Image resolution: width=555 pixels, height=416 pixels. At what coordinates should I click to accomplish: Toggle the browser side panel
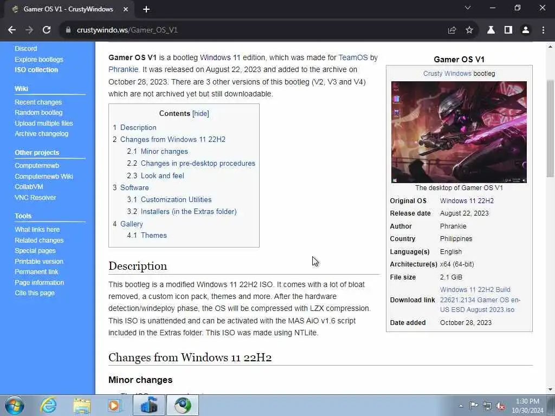508,30
